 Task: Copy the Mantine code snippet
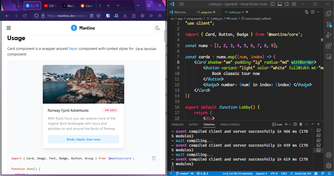154,158
